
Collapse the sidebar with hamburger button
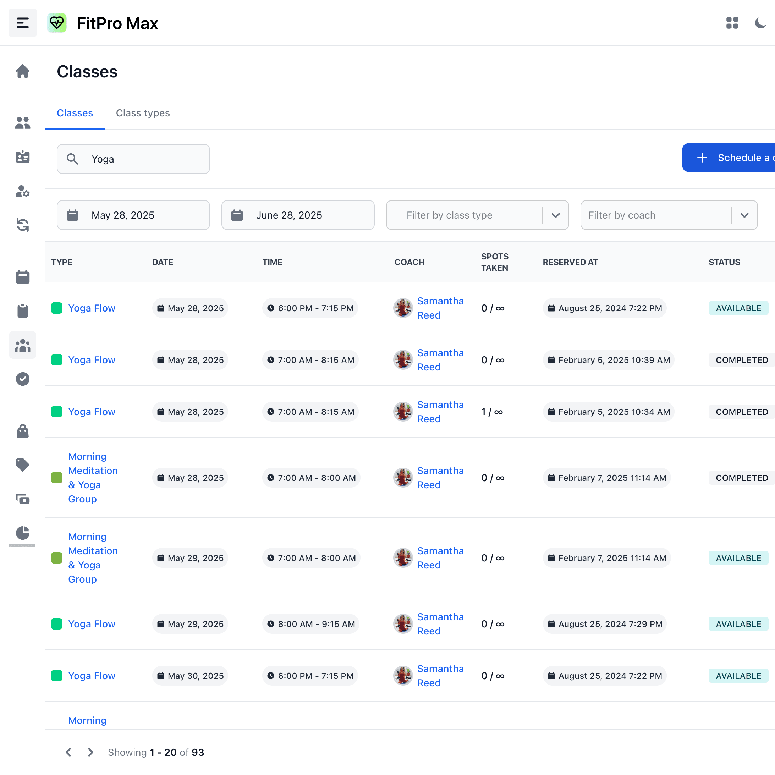pos(22,23)
